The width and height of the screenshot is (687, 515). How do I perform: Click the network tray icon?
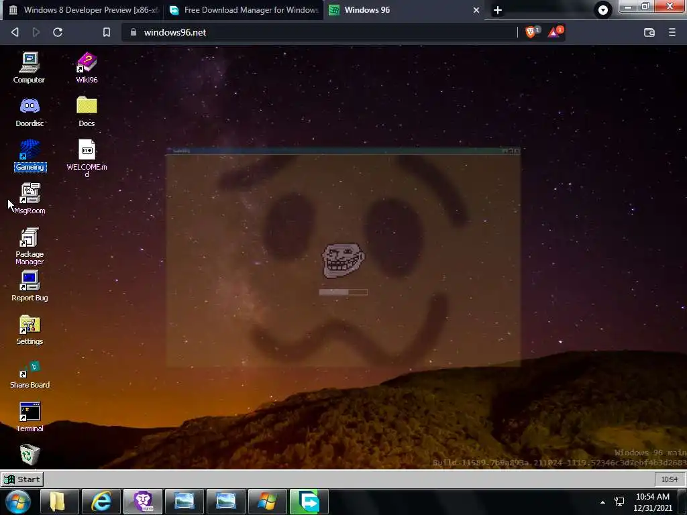point(619,502)
